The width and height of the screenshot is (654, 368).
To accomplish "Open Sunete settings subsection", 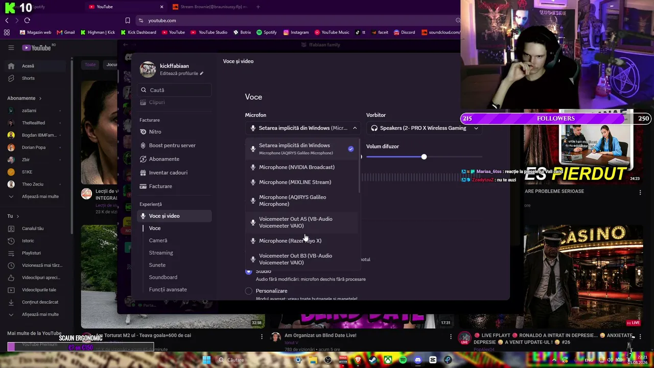I will (x=157, y=265).
